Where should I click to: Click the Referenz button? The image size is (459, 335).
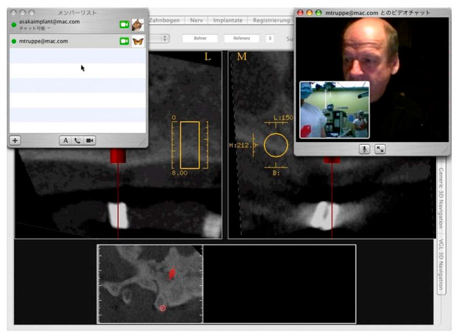242,38
